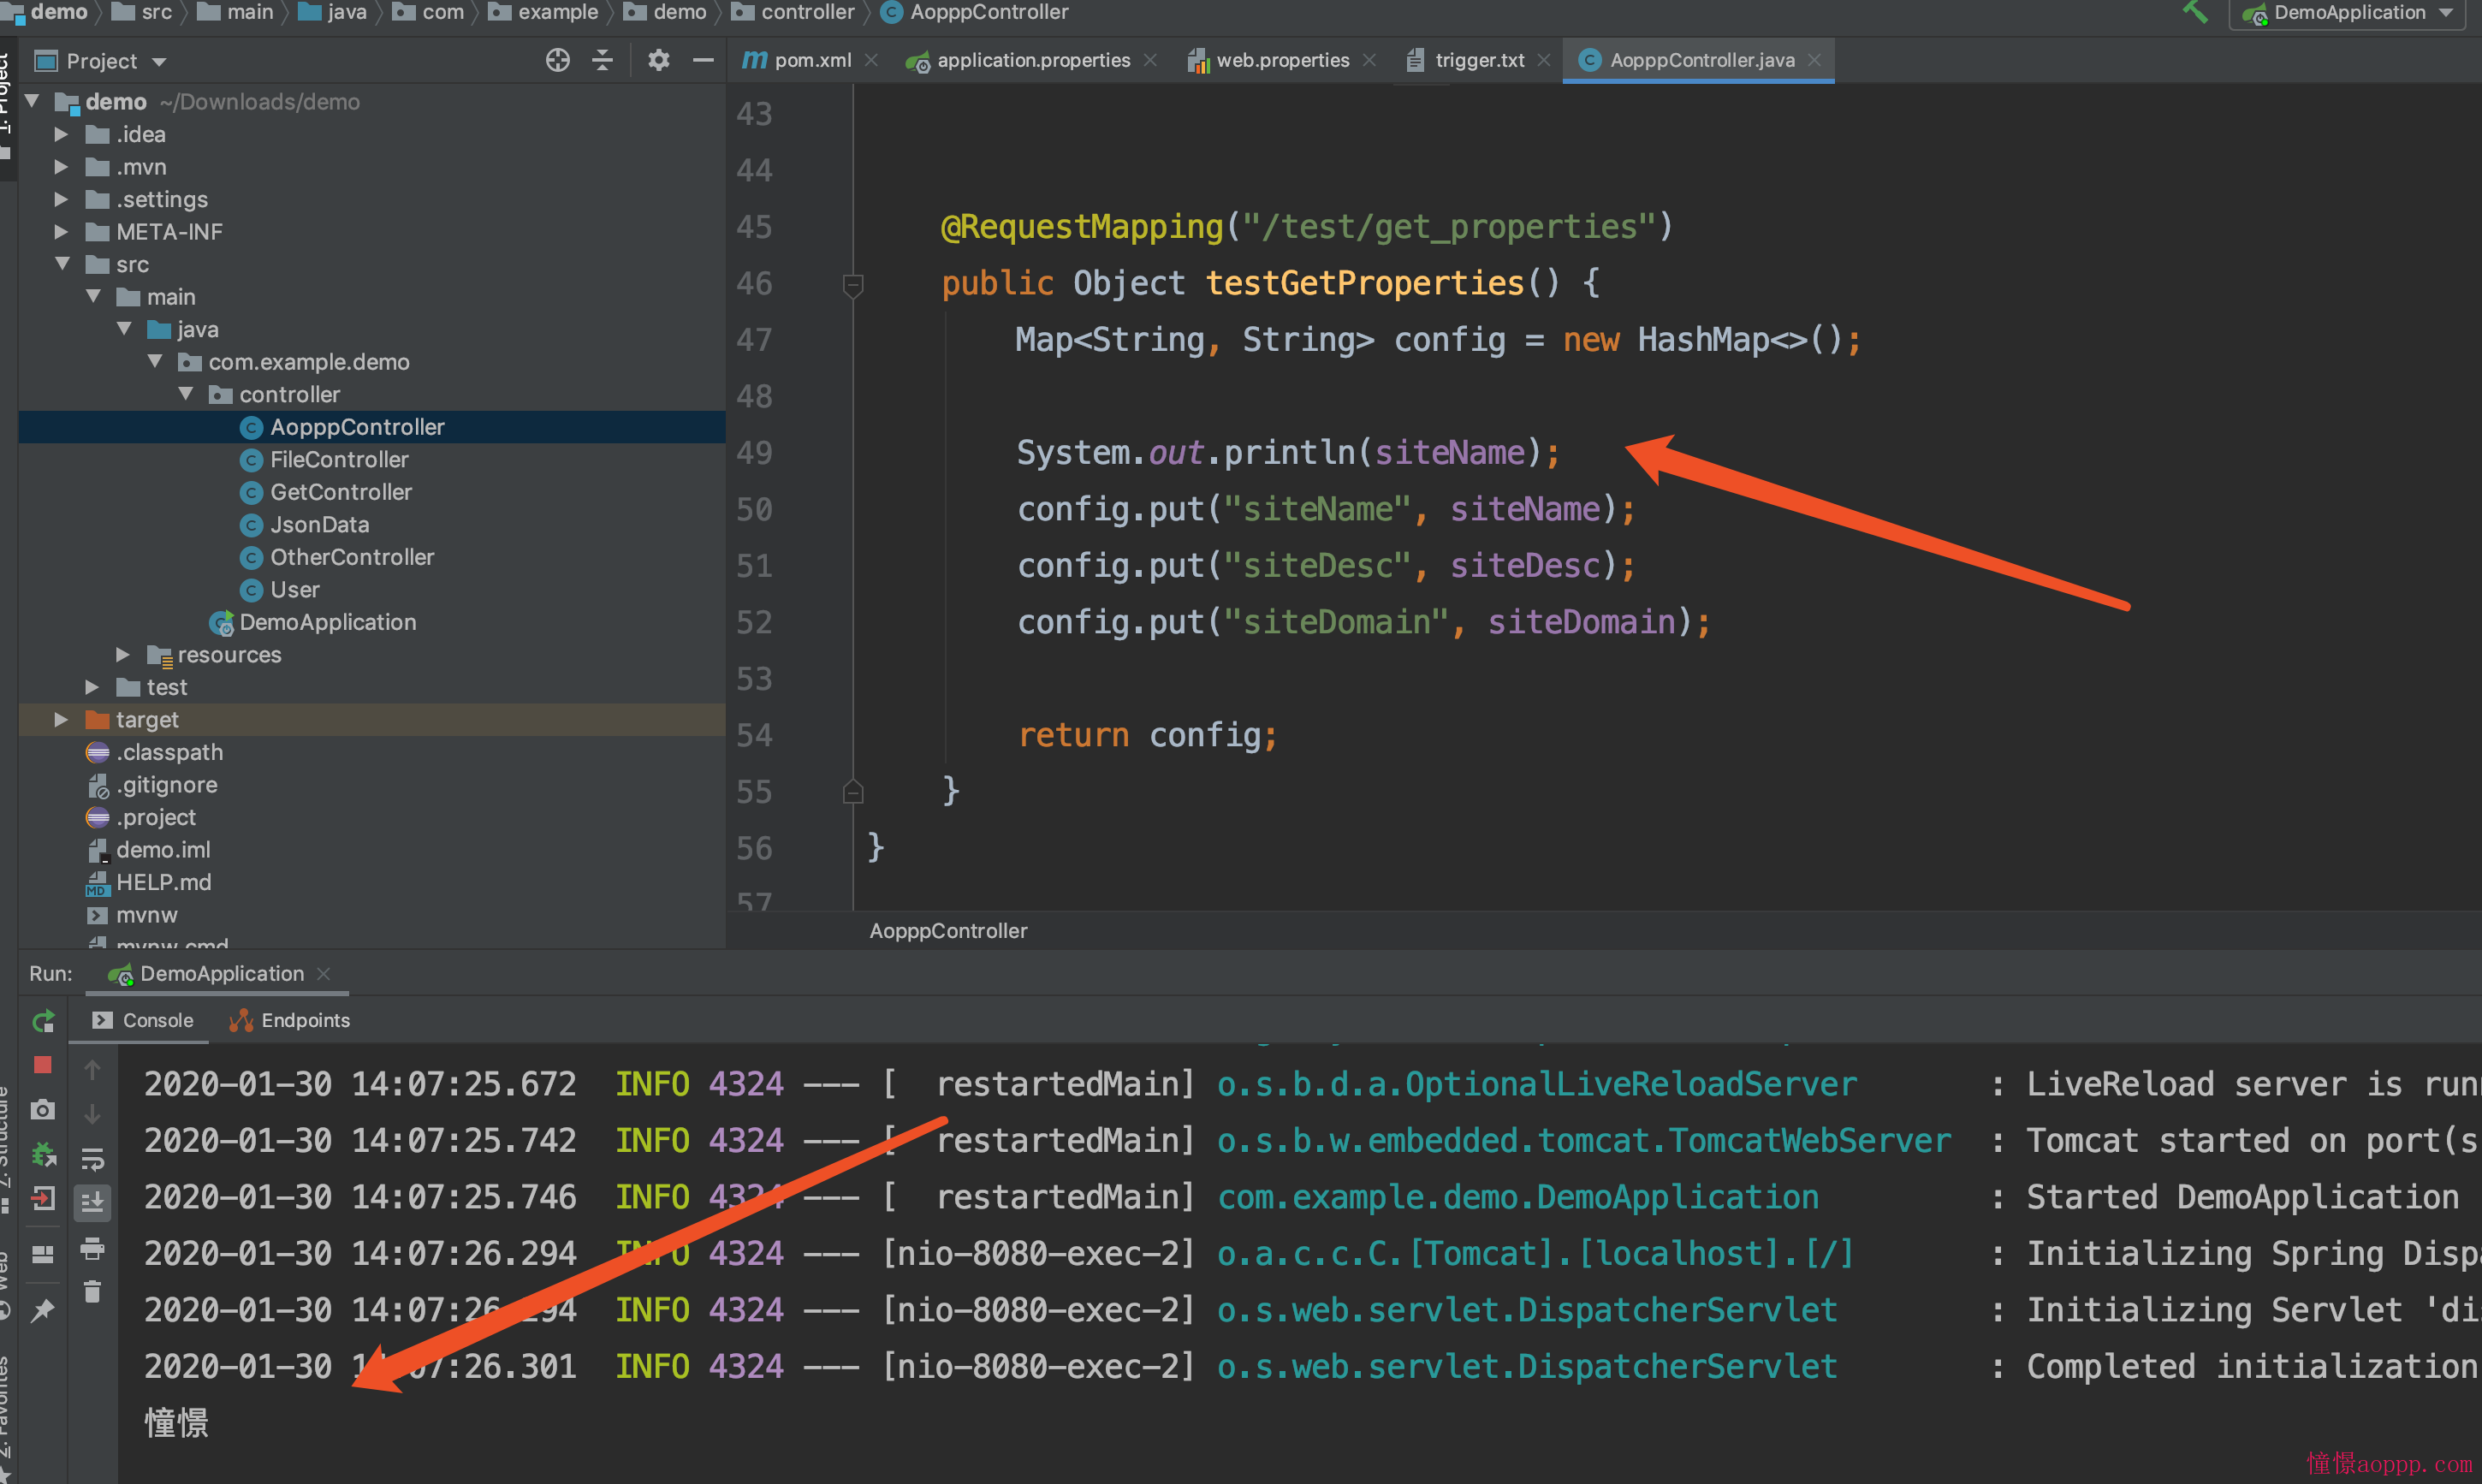Click AopppController in editor breadcrumb bar
2482x1484 pixels.
point(948,931)
